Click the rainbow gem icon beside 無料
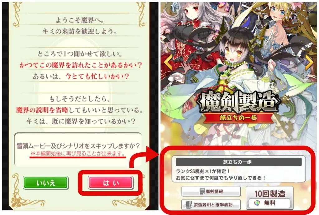The height and width of the screenshot is (215, 319). (x=257, y=203)
